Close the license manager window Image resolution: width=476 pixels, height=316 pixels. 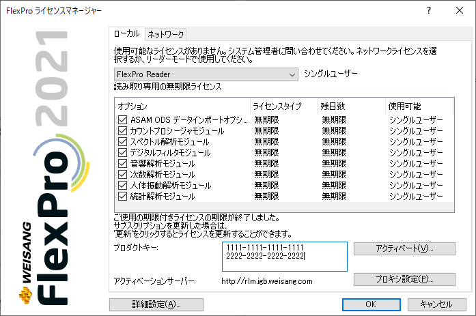point(460,11)
